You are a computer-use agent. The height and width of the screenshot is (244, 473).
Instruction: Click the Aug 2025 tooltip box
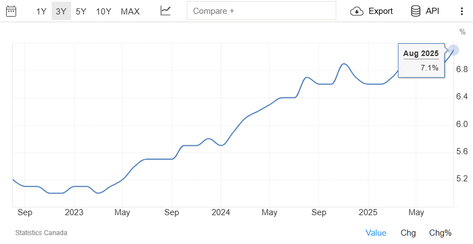click(421, 60)
